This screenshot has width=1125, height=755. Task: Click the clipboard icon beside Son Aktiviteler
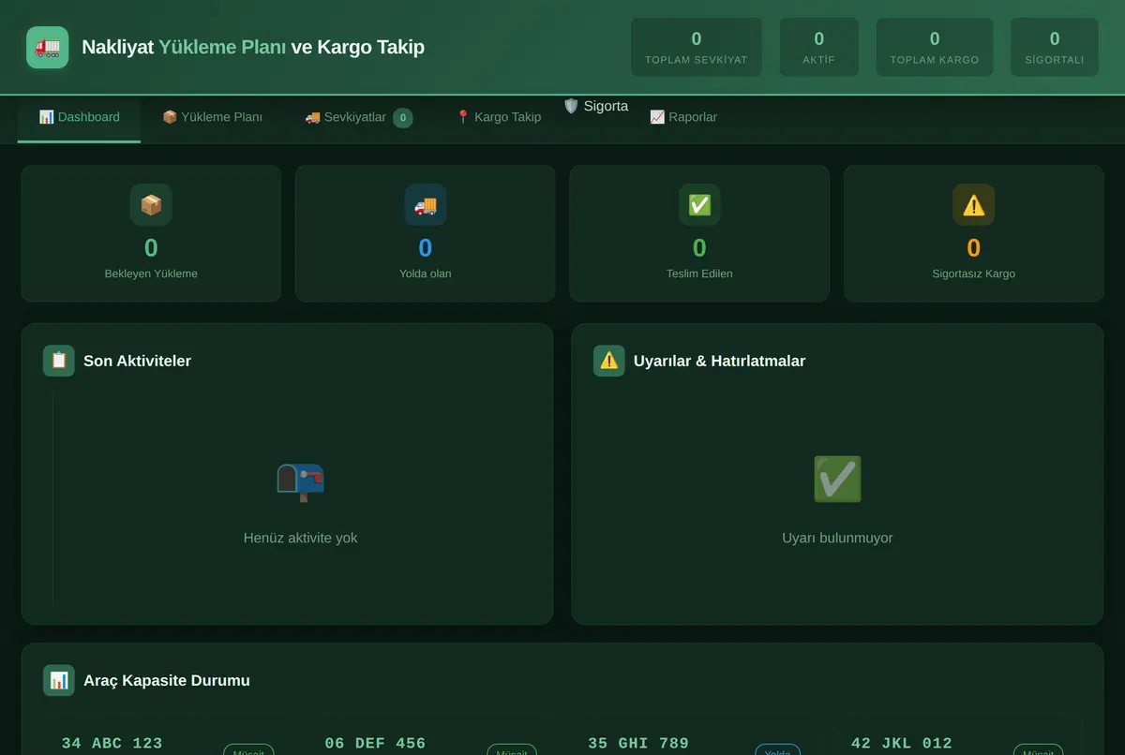pos(59,361)
